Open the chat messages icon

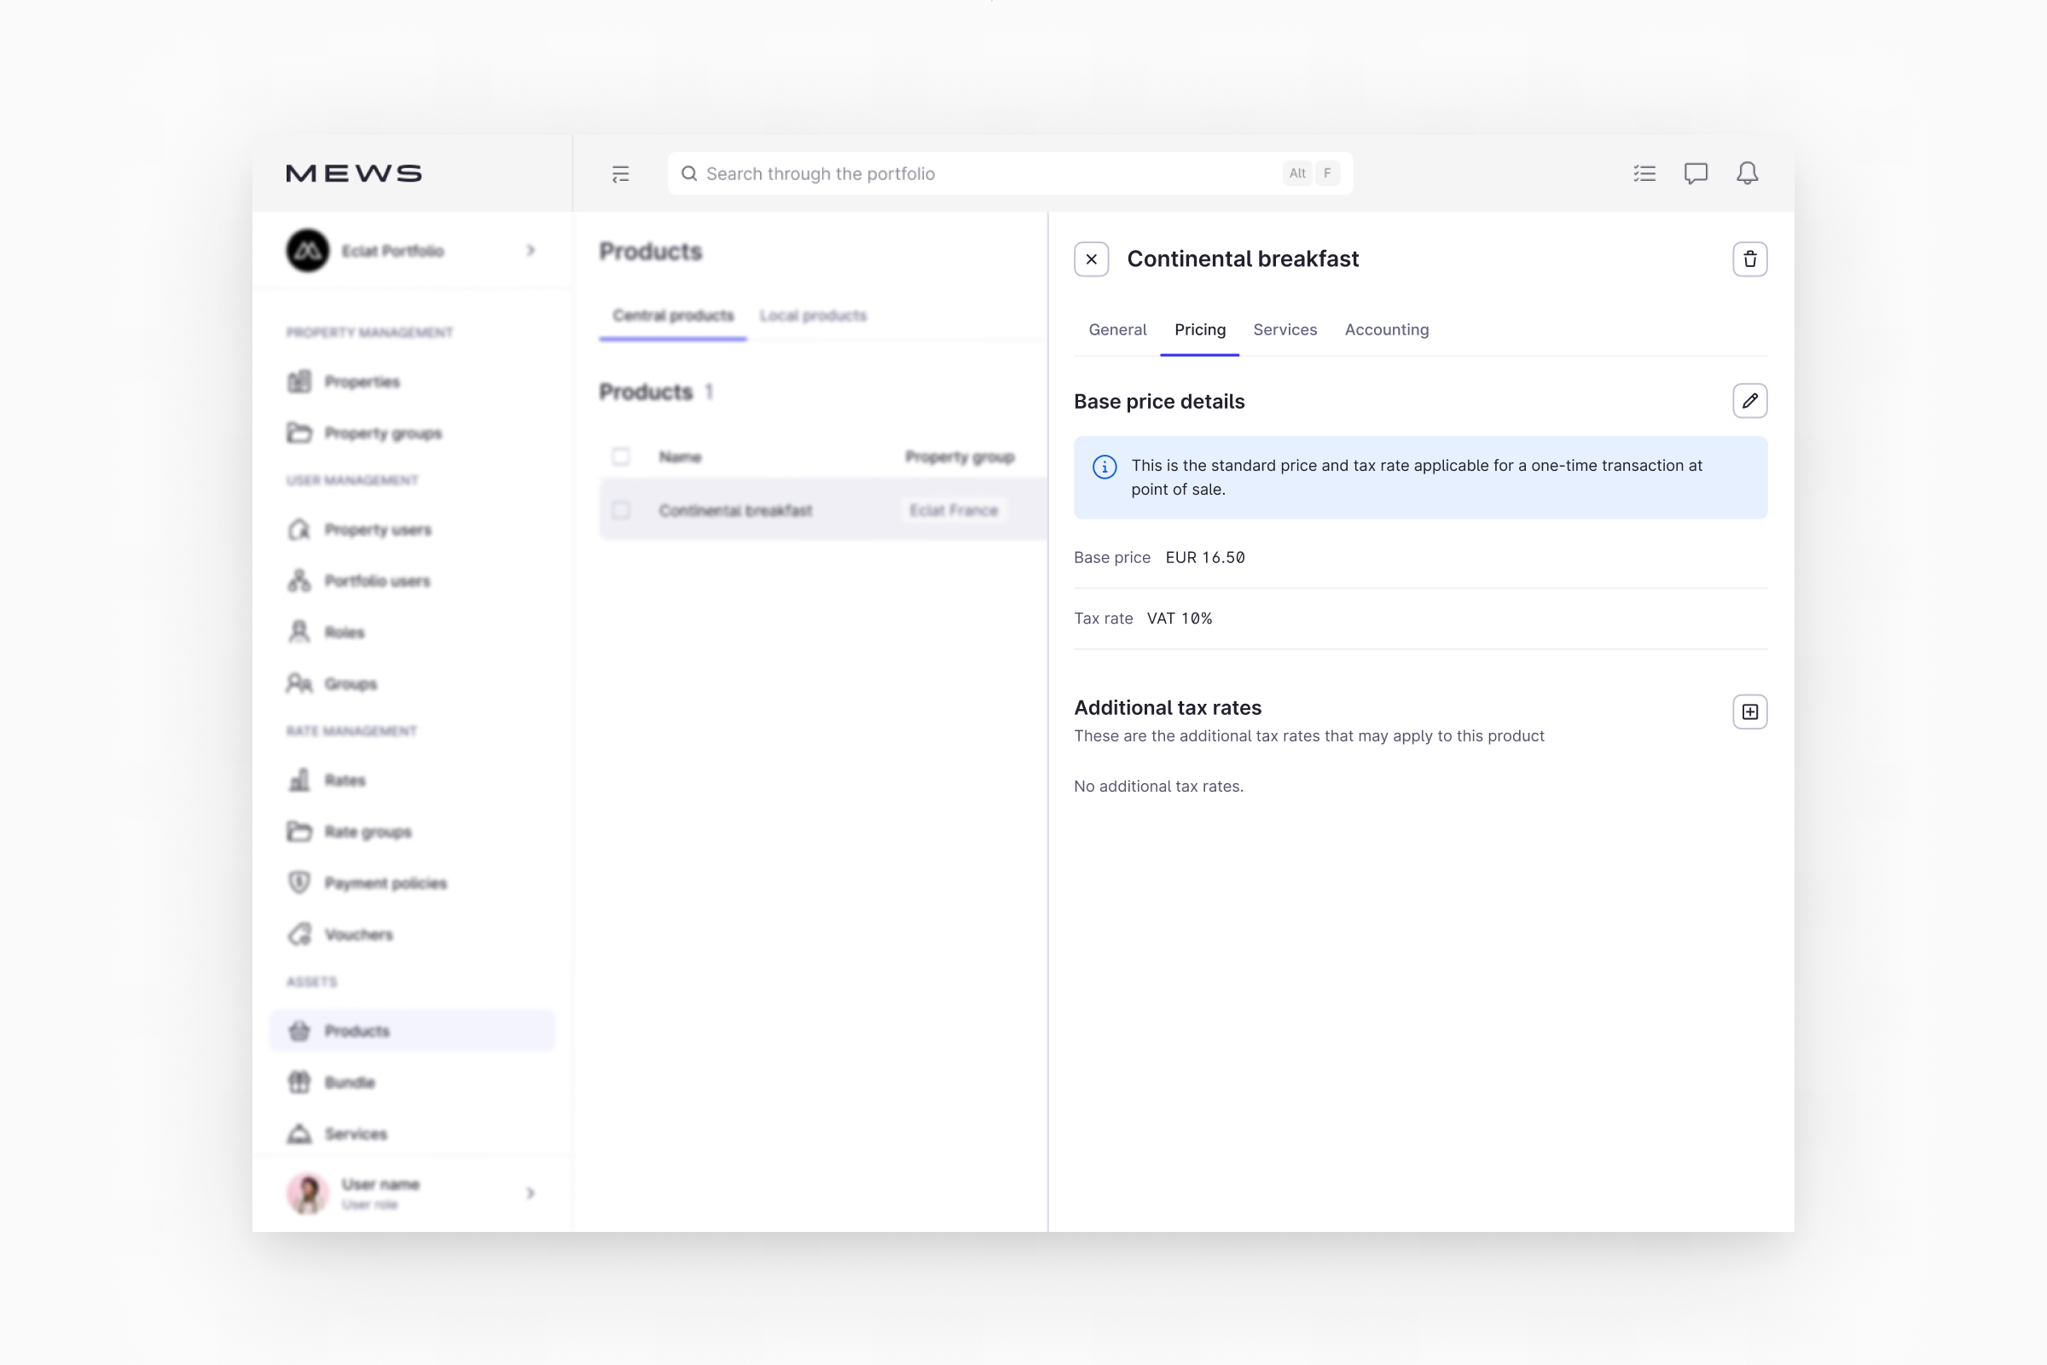coord(1696,173)
